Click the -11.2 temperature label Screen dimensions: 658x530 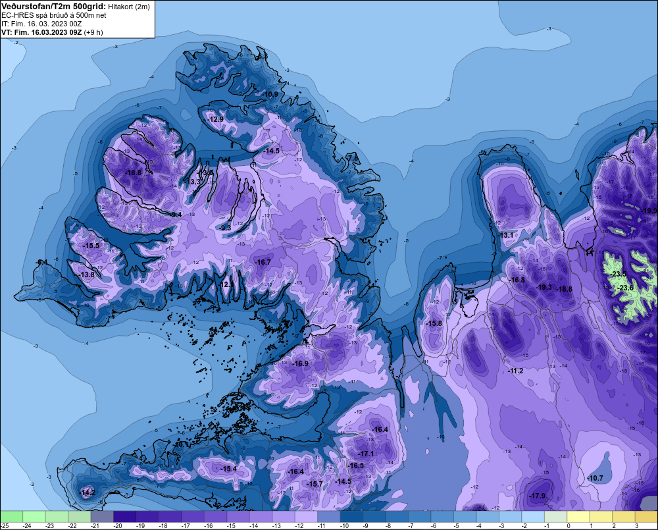(x=515, y=371)
